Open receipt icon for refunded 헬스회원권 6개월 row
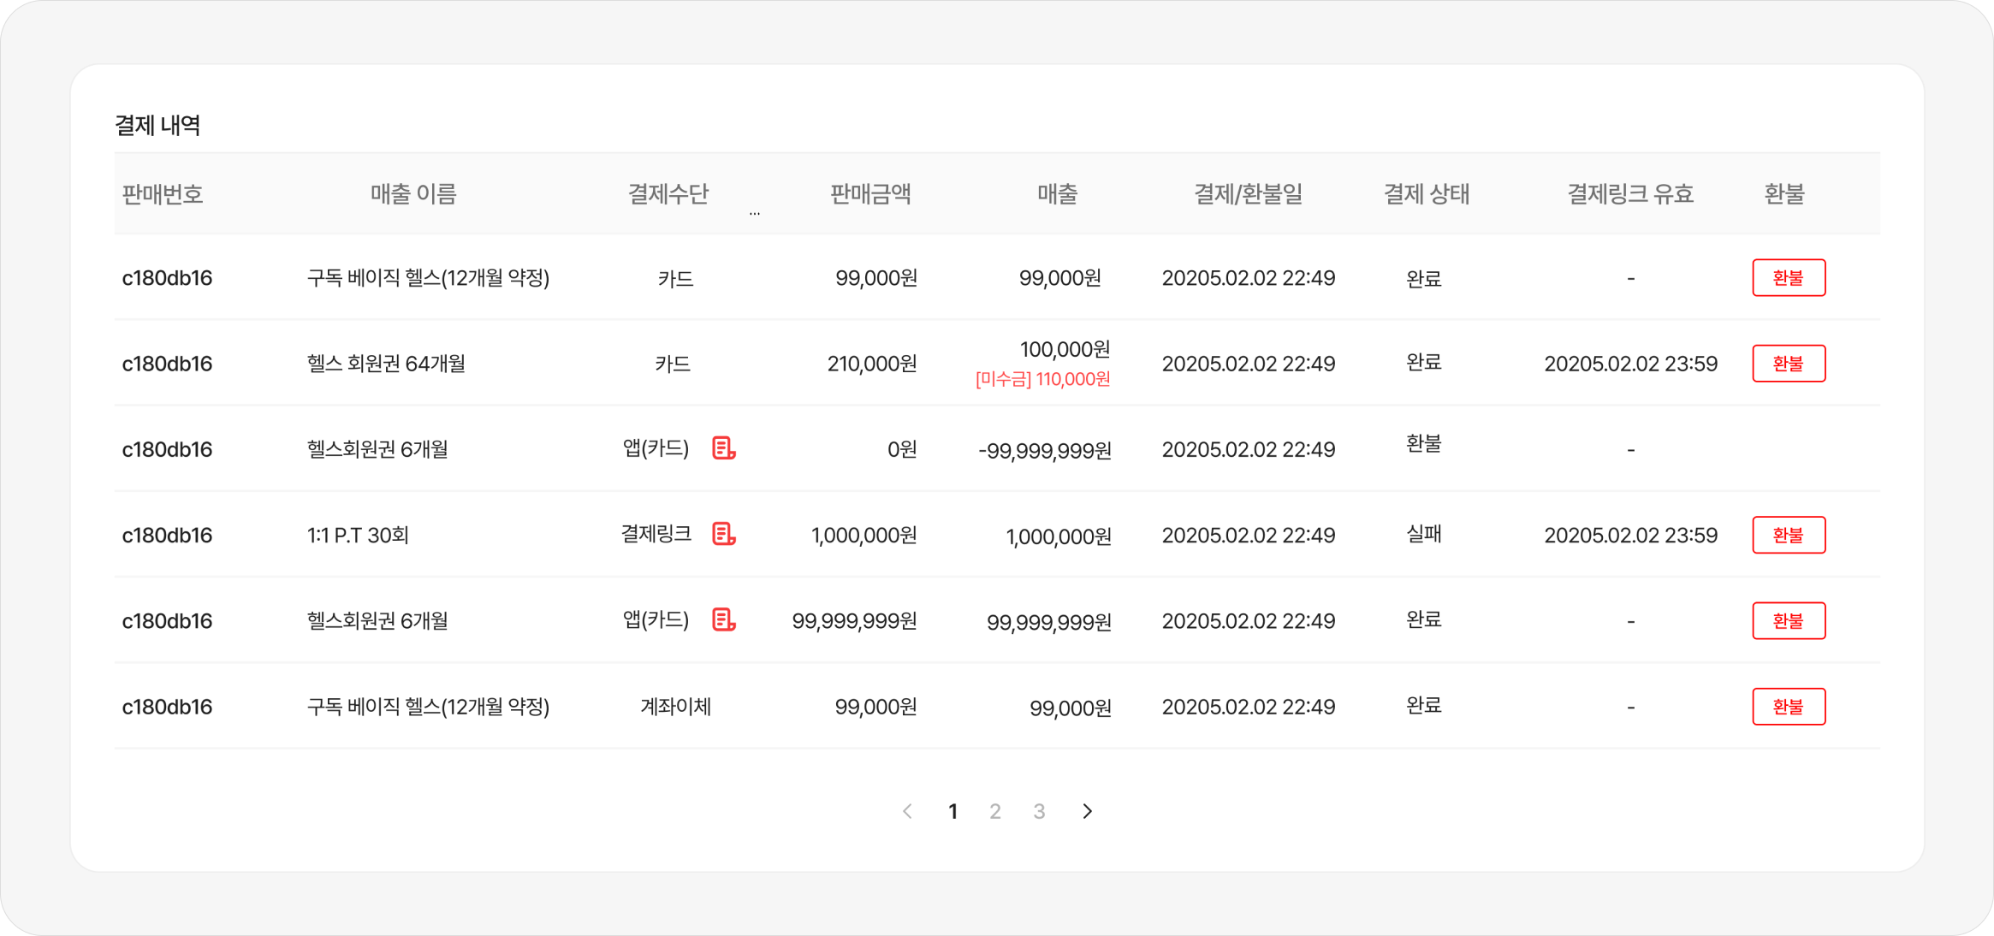Viewport: 1994px width, 936px height. click(724, 448)
